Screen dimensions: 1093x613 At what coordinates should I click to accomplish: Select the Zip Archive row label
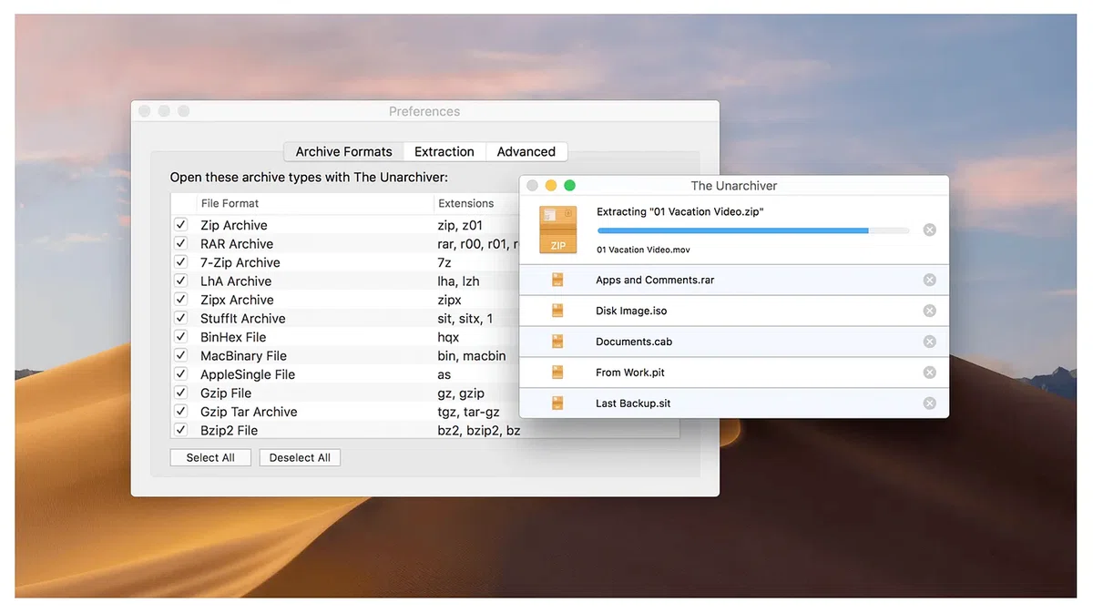pyautogui.click(x=234, y=225)
